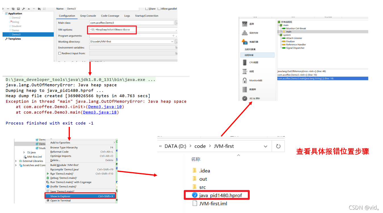Viewport: 383px width, 213px height.
Task: Expand External Libraries in project tree
Action: [16, 161]
